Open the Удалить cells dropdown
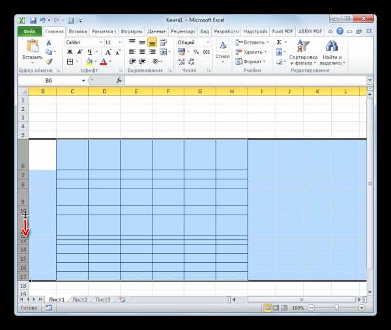The width and height of the screenshot is (391, 330). (x=251, y=52)
